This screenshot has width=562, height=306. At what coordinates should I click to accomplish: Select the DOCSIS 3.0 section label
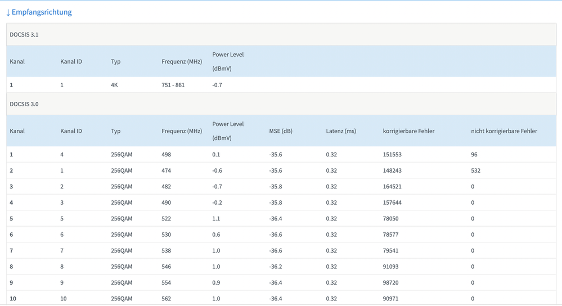pos(24,104)
